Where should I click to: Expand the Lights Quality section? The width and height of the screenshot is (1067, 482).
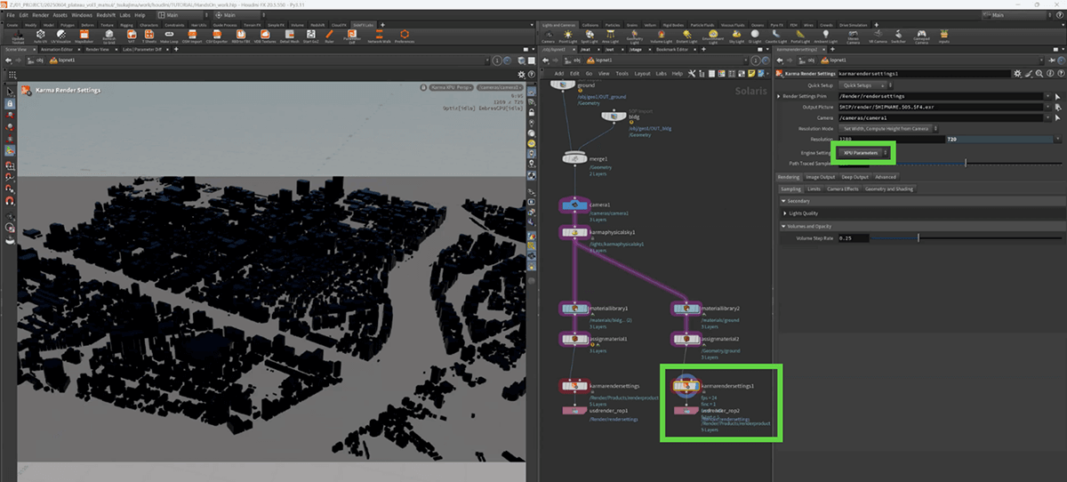point(804,213)
